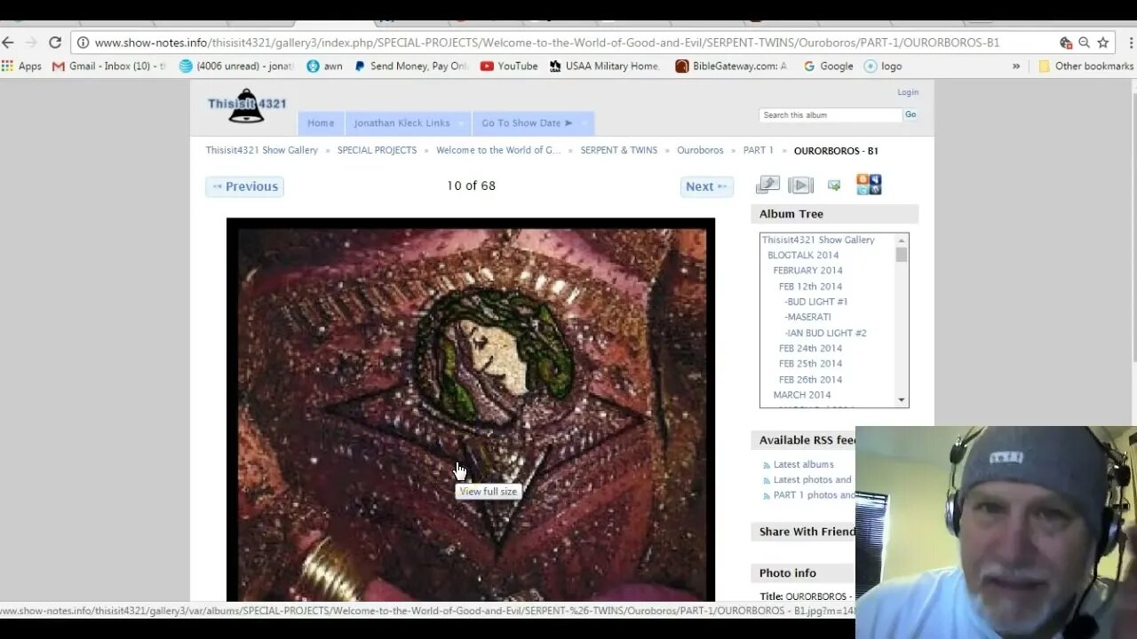
Task: Expand the Jonathan Kleck Links menu
Action: [408, 123]
